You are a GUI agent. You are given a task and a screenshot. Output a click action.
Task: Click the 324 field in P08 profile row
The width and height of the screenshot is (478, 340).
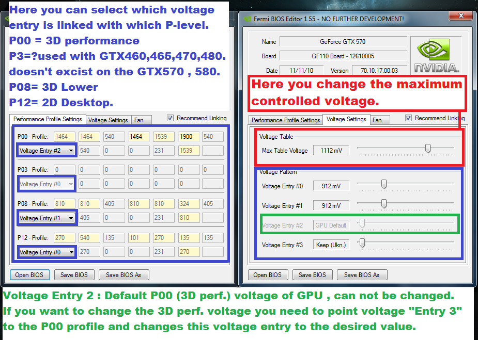(189, 204)
